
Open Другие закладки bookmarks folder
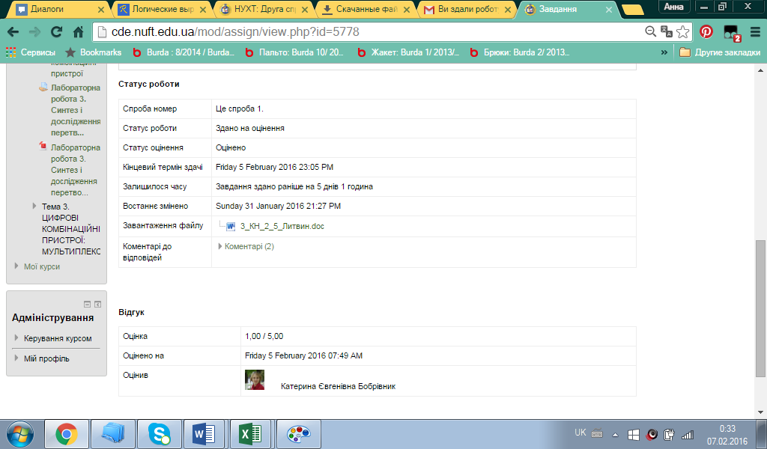(719, 52)
